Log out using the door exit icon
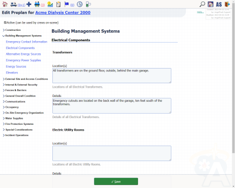The height and width of the screenshot is (188, 235). (227, 4)
